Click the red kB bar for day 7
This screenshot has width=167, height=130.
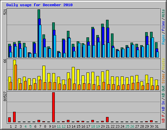point(39,121)
